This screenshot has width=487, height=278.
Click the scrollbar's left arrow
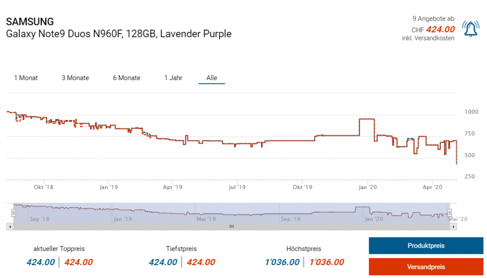pos(9,227)
